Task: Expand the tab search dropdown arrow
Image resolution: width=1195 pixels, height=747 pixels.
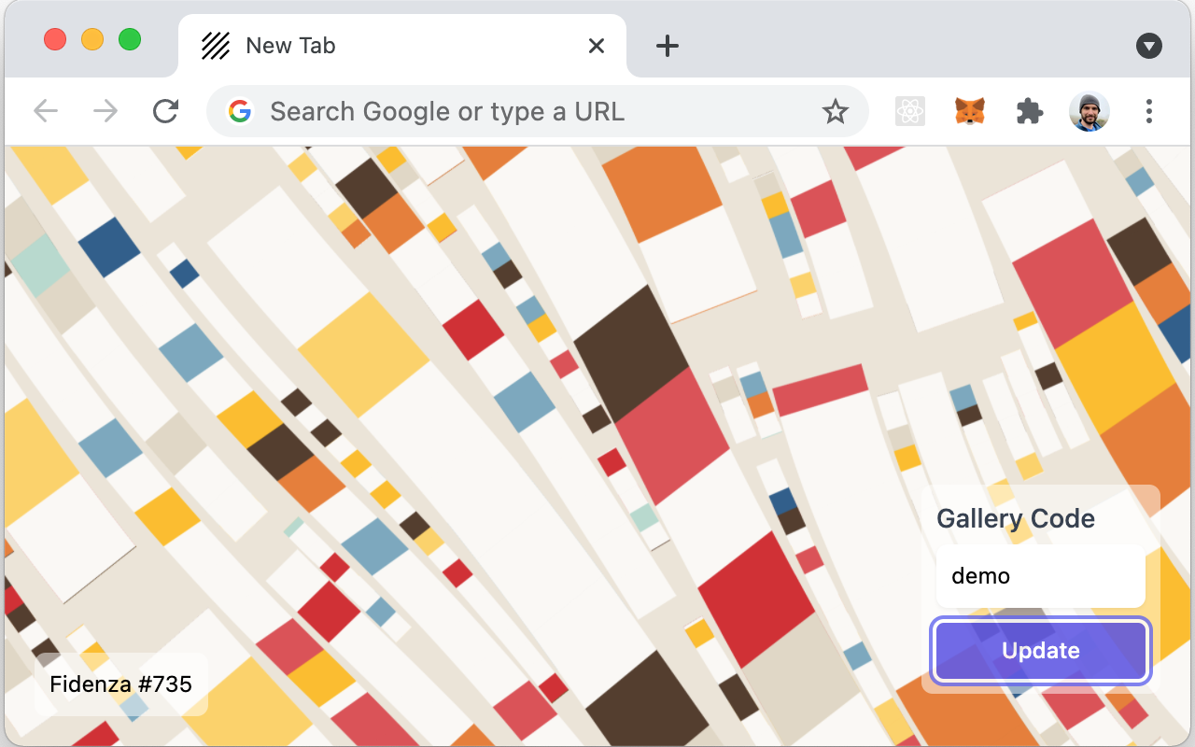Action: 1148,46
